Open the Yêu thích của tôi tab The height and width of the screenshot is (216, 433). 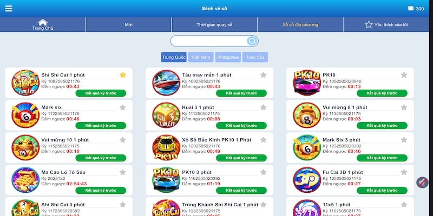(x=386, y=25)
